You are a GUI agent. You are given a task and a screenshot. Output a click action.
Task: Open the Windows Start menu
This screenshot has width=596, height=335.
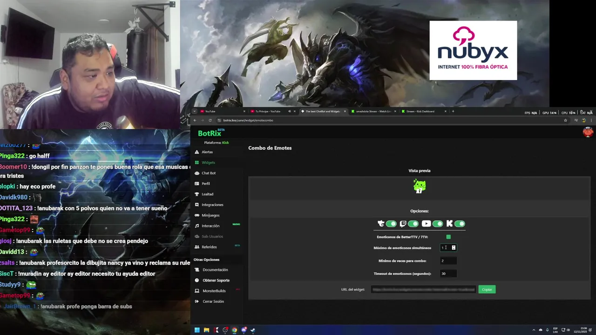pos(197,330)
